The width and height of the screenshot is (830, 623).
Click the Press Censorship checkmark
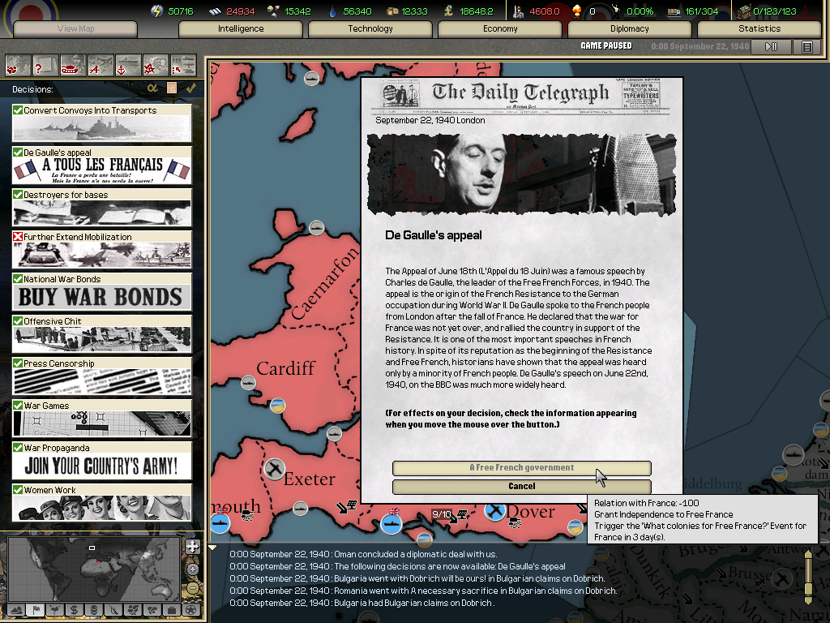click(18, 363)
